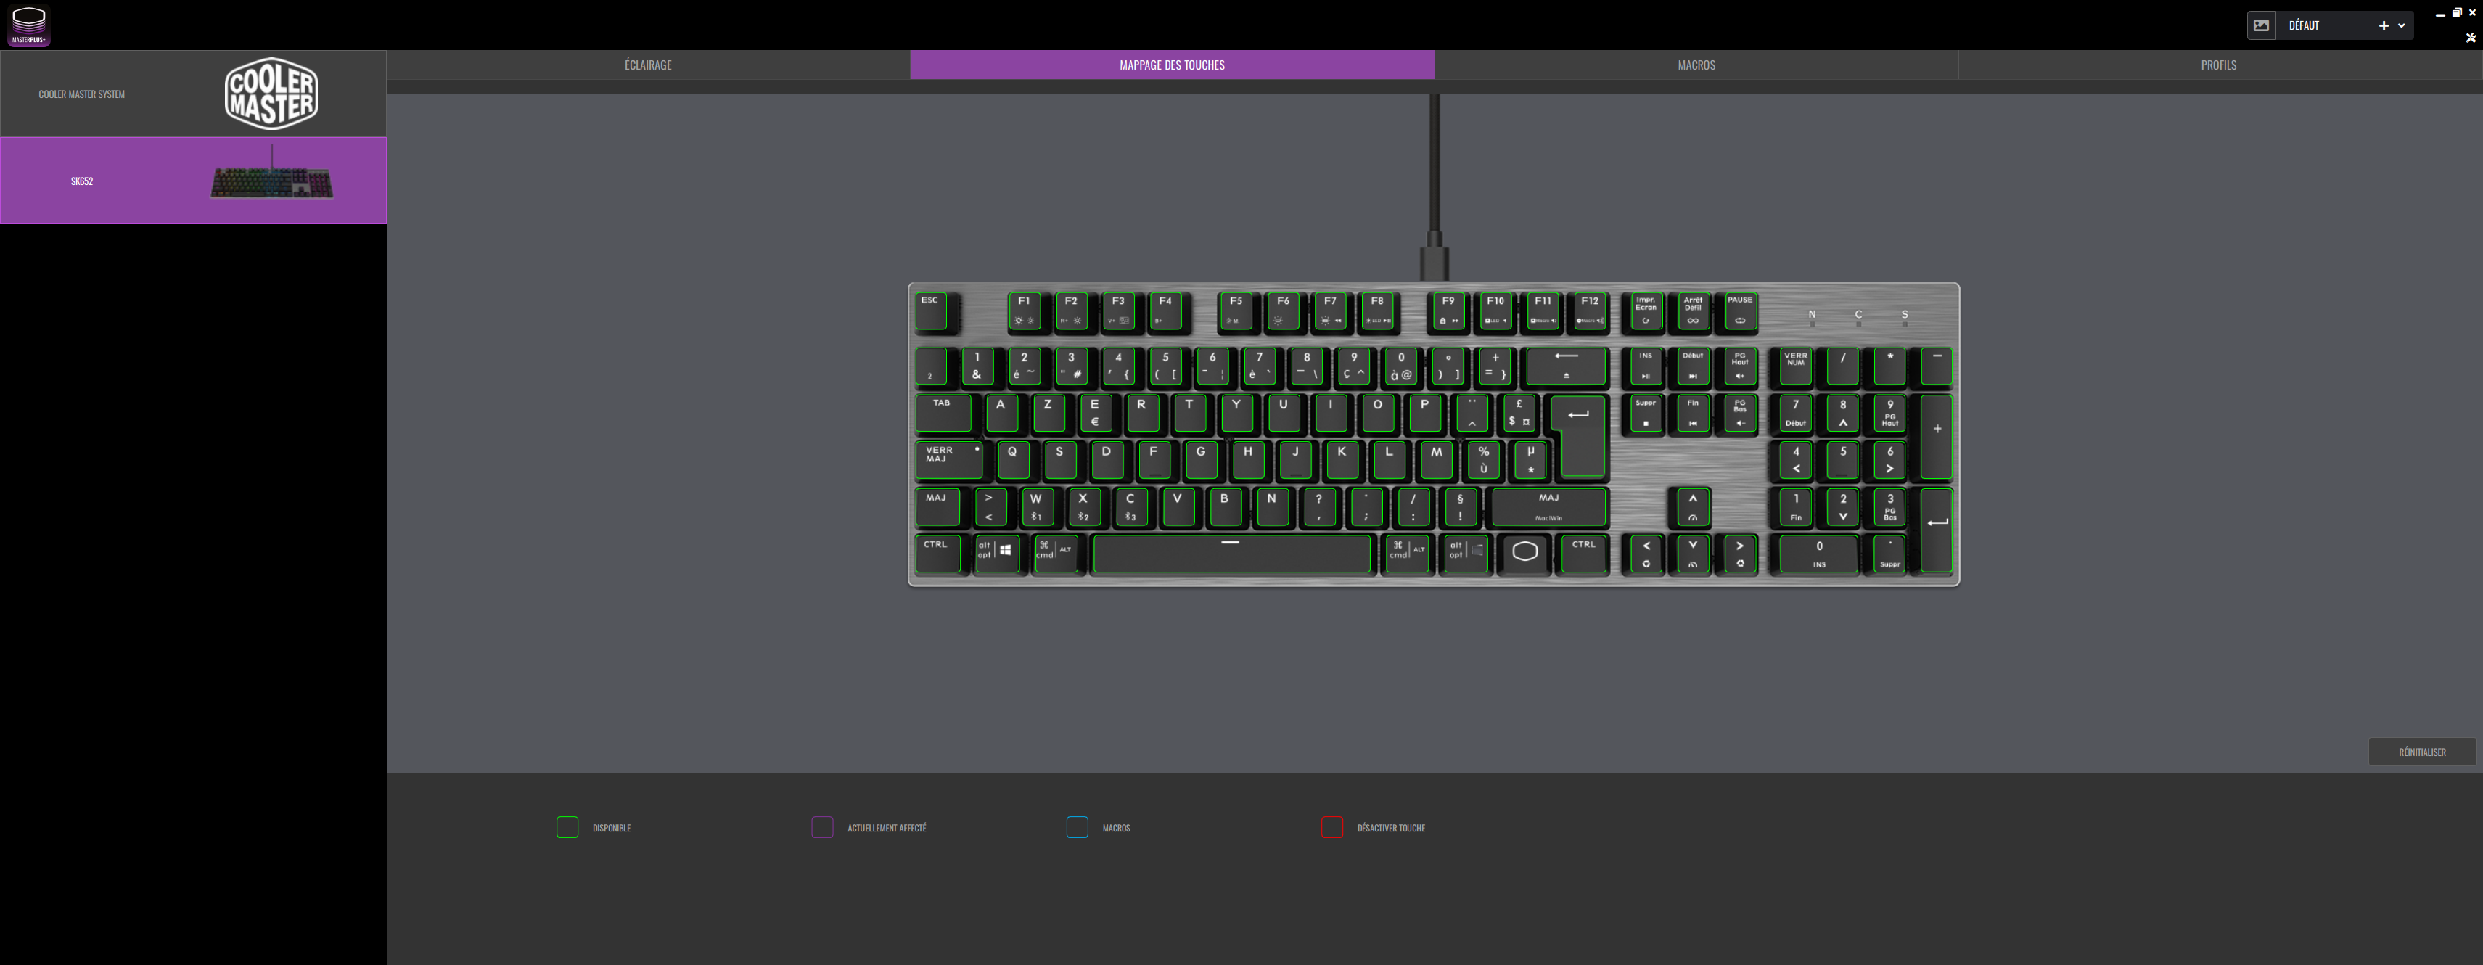The image size is (2483, 965).
Task: Switch to the ÉCLAIRAGE tab
Action: [648, 65]
